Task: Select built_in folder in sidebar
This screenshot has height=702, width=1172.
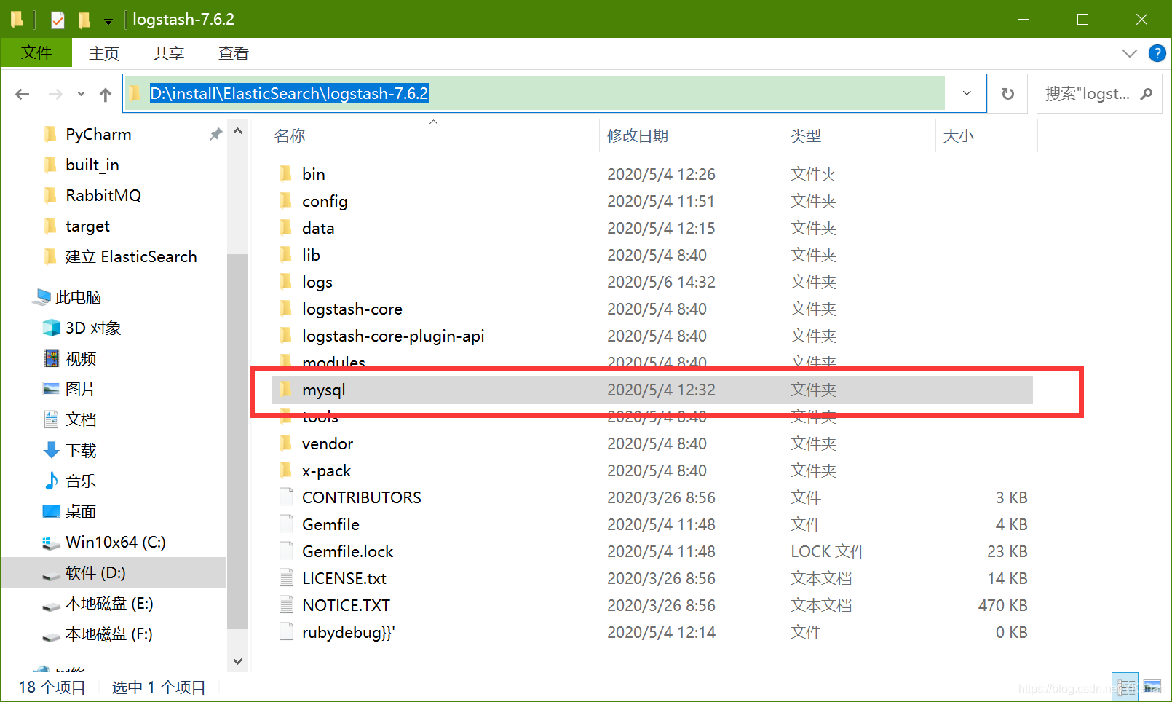Action: pyautogui.click(x=92, y=165)
